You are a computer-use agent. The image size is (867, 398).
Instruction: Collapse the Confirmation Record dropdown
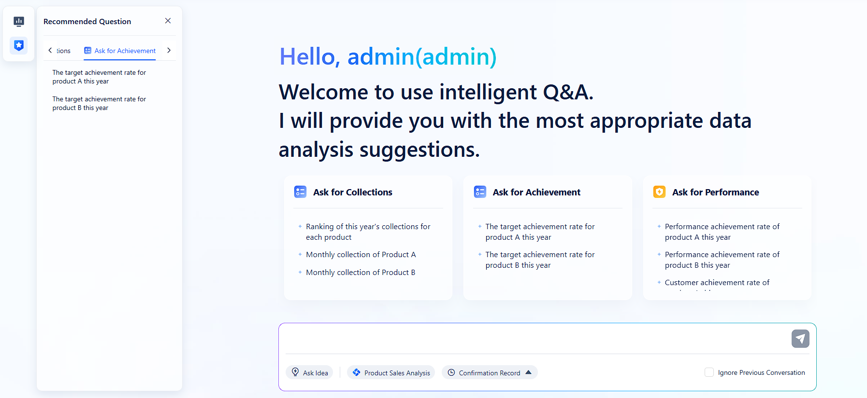pos(529,372)
